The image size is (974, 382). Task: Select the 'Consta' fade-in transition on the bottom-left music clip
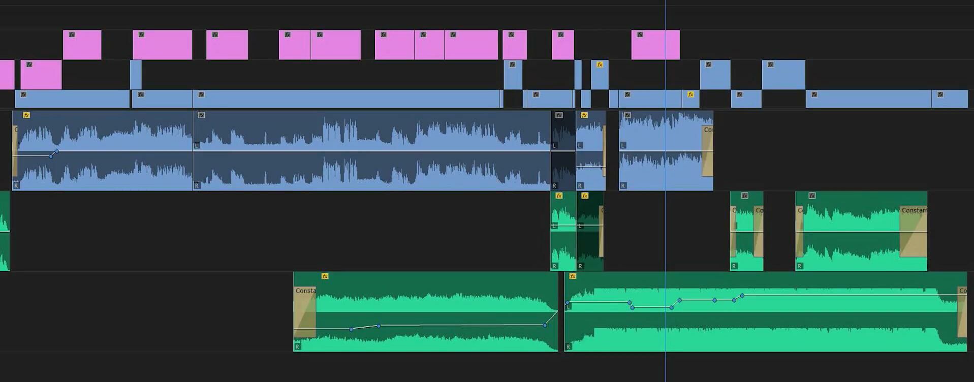coord(305,312)
